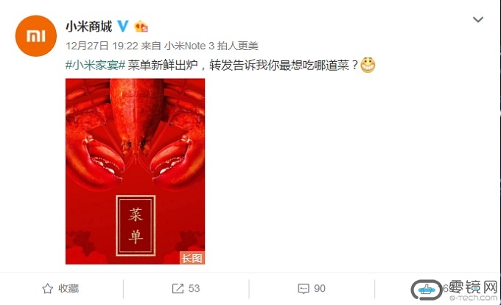The width and height of the screenshot is (501, 305).
Task: Click the 菜单 gold-framed box in image
Action: [x=136, y=225]
